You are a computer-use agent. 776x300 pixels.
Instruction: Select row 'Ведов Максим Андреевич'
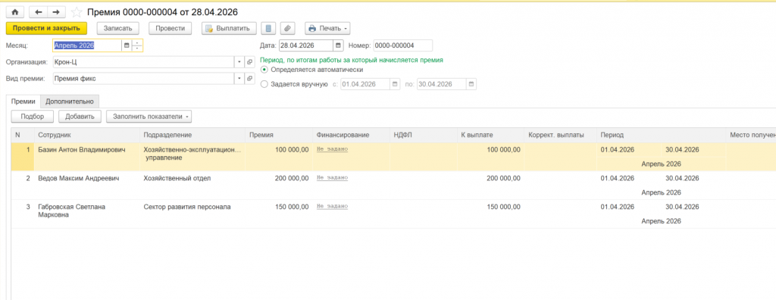pos(393,186)
